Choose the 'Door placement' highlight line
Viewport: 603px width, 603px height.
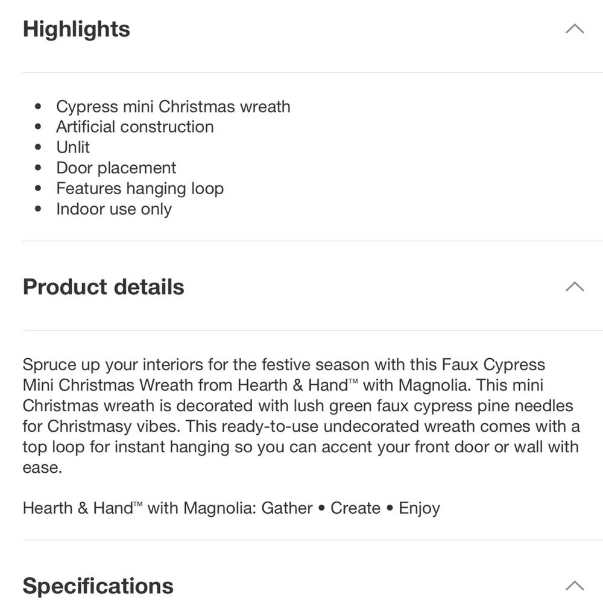pyautogui.click(x=116, y=168)
